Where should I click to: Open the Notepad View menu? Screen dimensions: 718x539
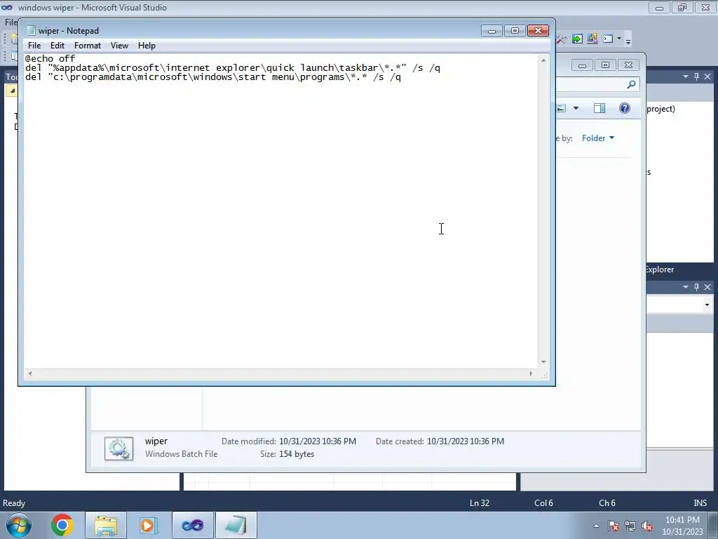click(x=119, y=46)
